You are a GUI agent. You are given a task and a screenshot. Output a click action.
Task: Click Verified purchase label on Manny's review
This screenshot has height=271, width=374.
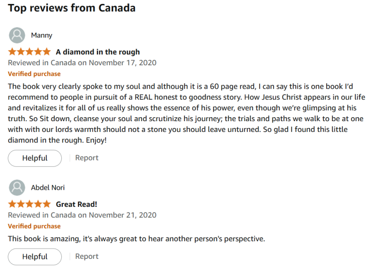click(x=34, y=74)
